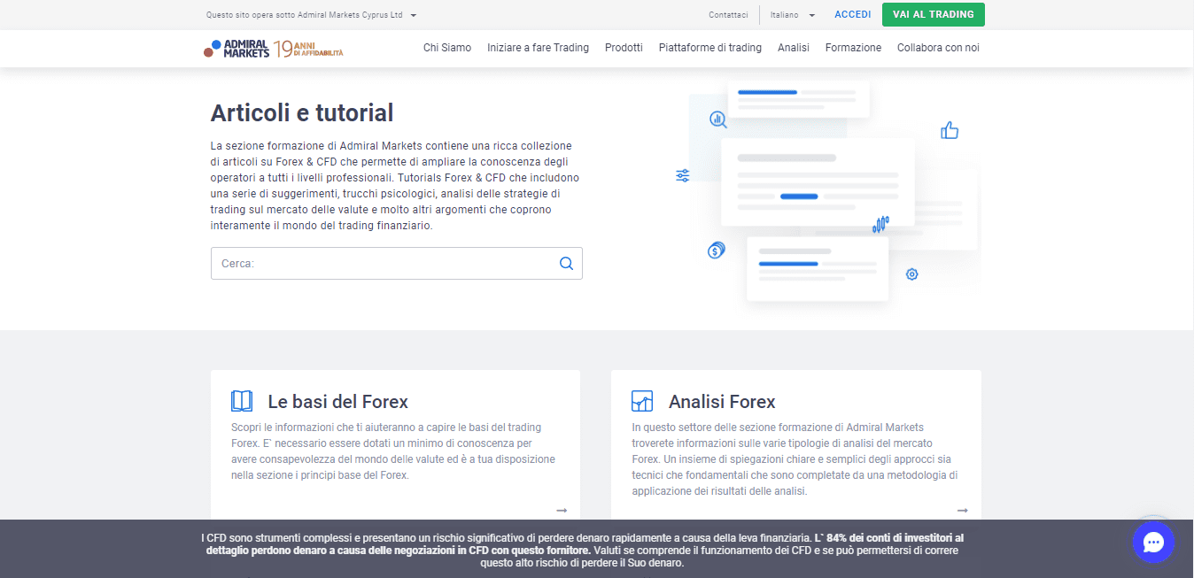Open the Iniziare a fare Trading menu

pos(538,48)
